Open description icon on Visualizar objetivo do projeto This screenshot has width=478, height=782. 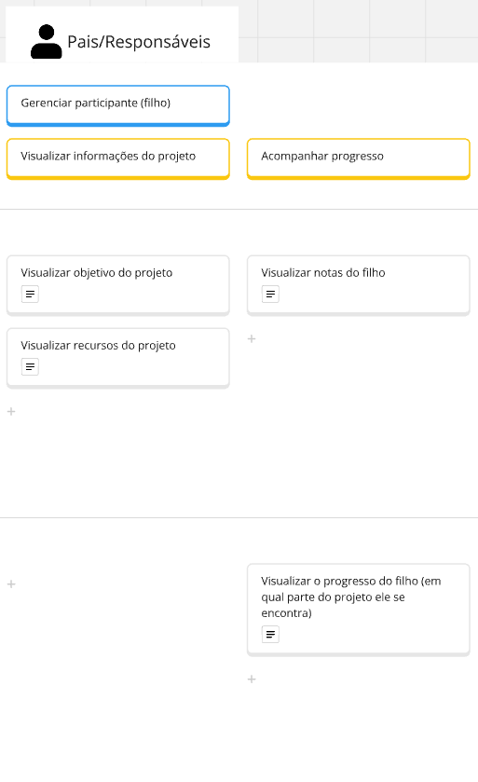coord(30,295)
